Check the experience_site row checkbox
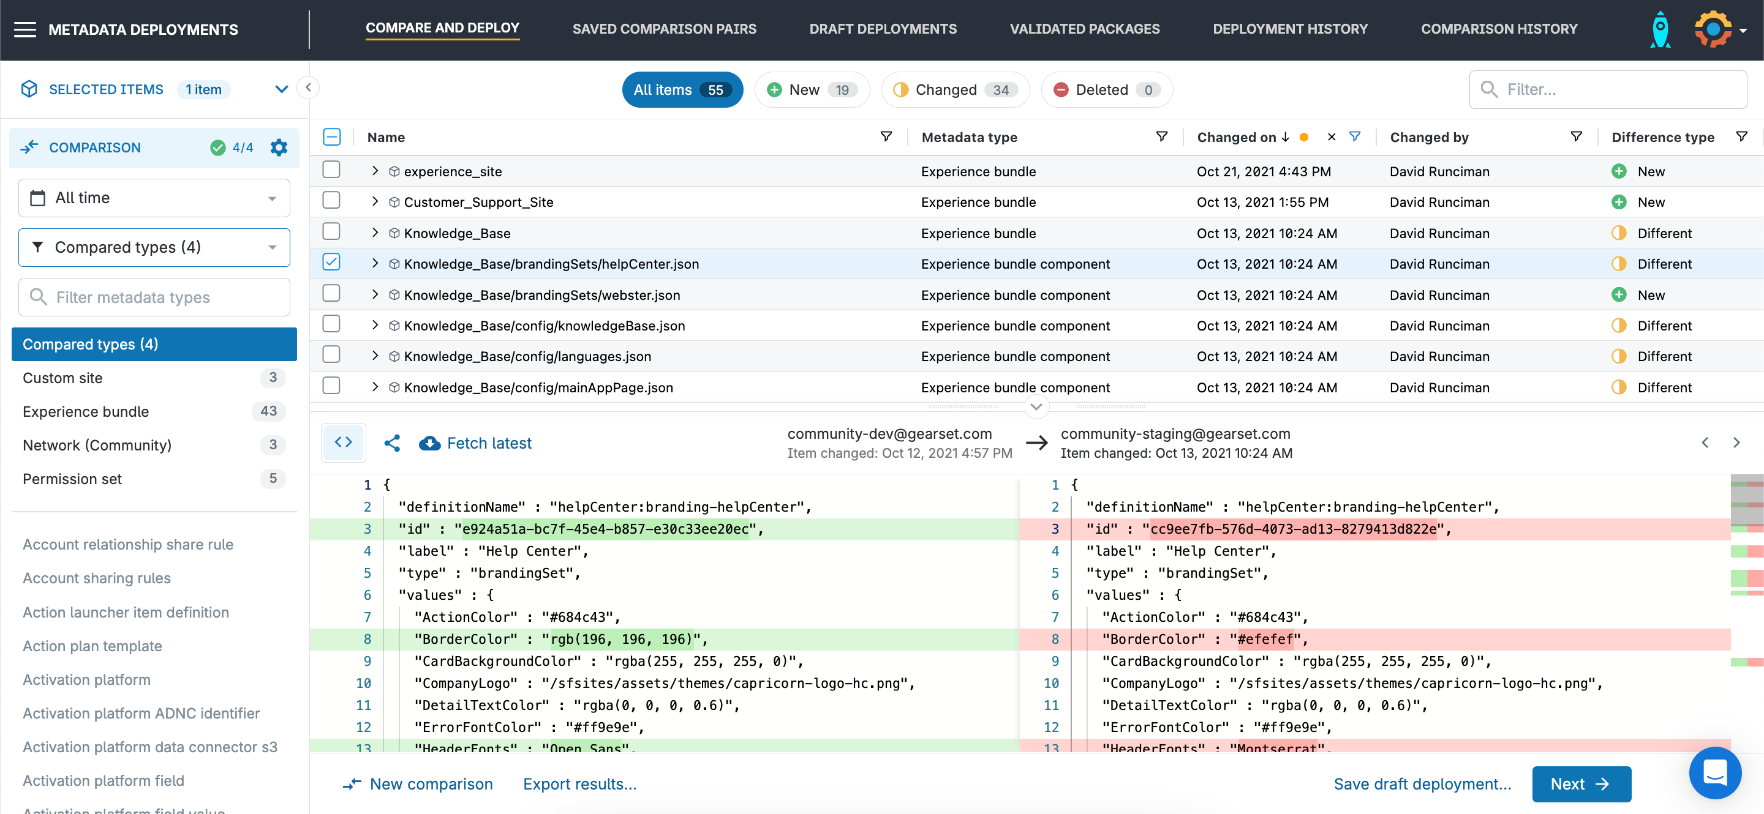Viewport: 1764px width, 814px height. coord(331,170)
